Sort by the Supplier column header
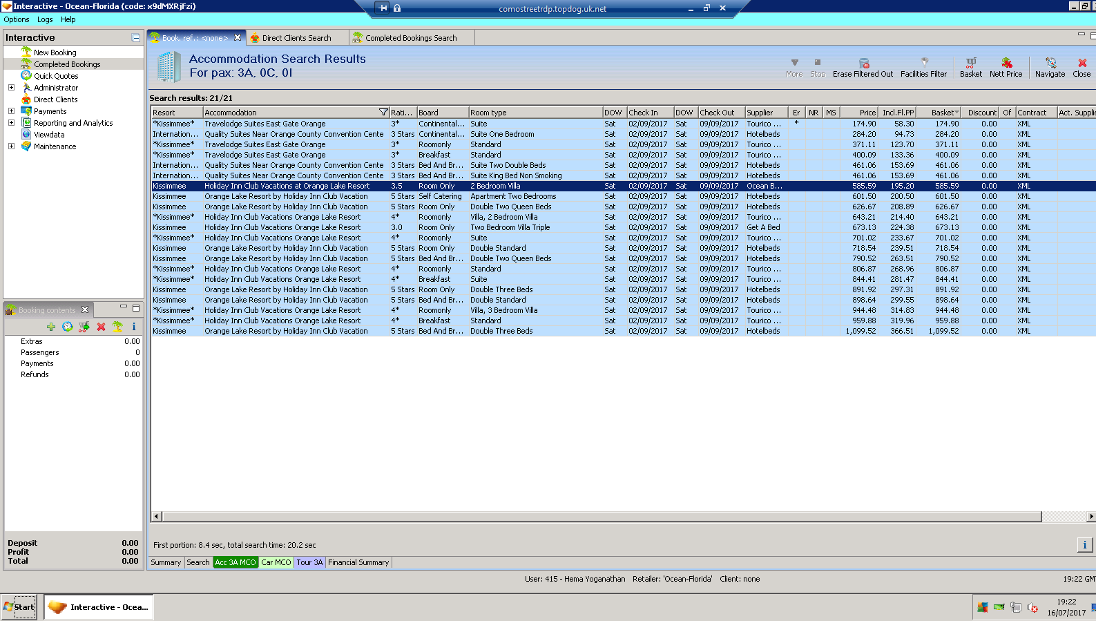The image size is (1096, 621). point(766,113)
